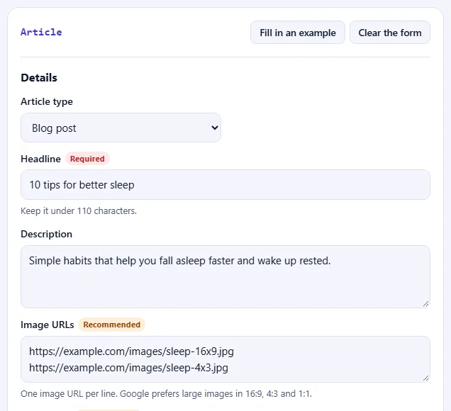The height and width of the screenshot is (411, 451).
Task: Click the Article heading
Action: [x=41, y=32]
